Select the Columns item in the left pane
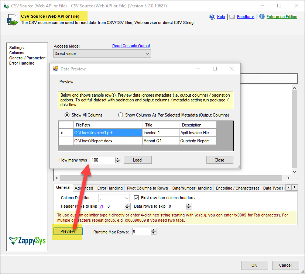Image resolution: width=305 pixels, height=274 pixels. pos(17,53)
